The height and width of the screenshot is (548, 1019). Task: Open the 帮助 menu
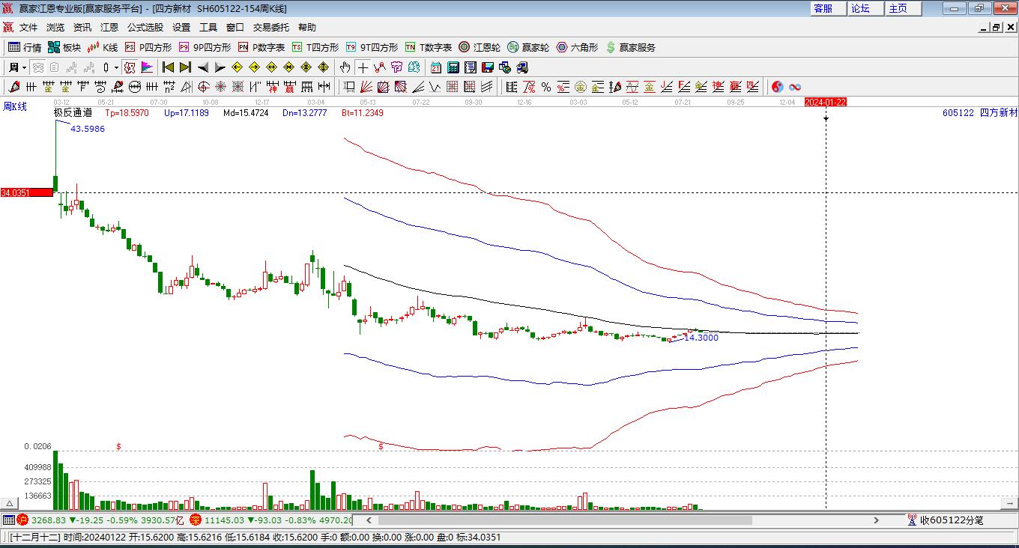click(307, 28)
